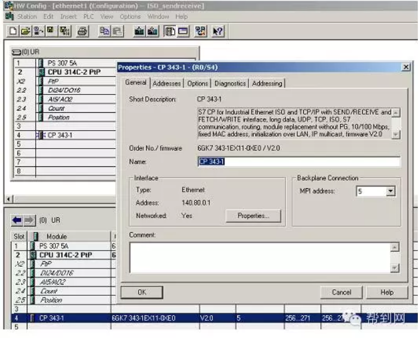Open the Options tab in Properties
Image resolution: width=418 pixels, height=338 pixels.
[x=197, y=84]
